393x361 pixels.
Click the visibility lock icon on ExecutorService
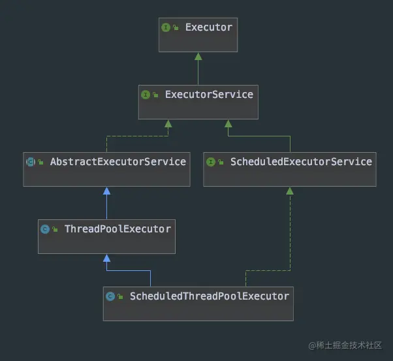(x=155, y=95)
